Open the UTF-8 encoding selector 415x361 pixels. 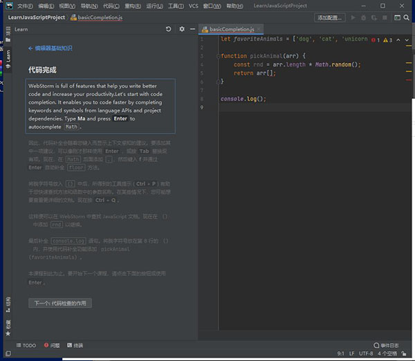coord(366,353)
